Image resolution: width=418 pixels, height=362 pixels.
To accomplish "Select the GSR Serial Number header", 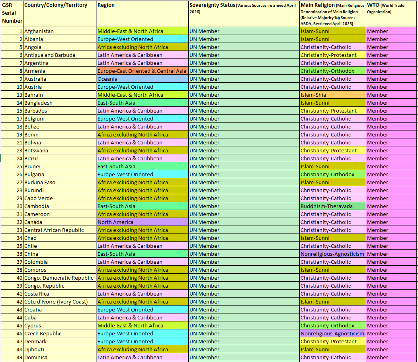I will 12,14.
